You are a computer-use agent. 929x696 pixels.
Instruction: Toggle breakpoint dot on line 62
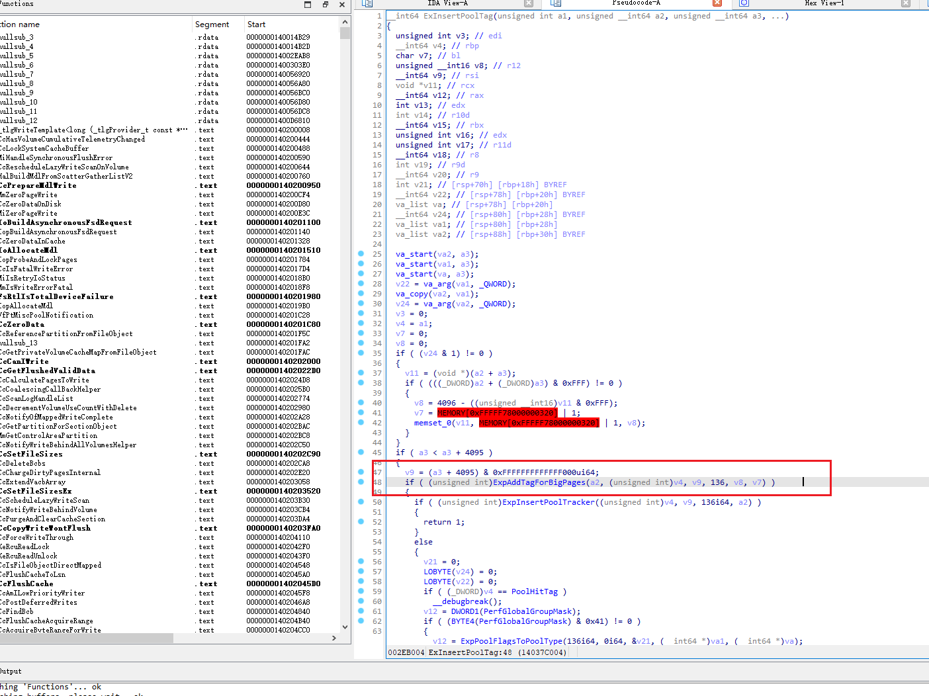coord(361,621)
